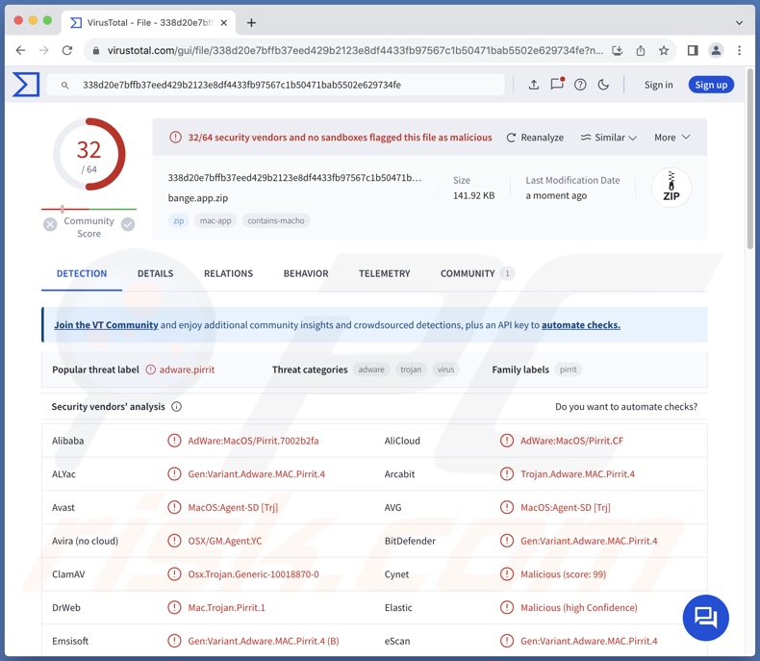
Task: Open the blue chat bubble widget
Action: click(x=705, y=618)
